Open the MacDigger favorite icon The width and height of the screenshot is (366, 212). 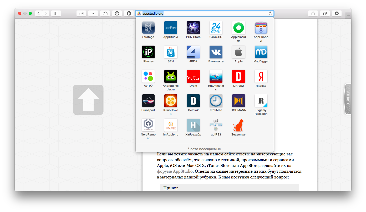pos(261,52)
